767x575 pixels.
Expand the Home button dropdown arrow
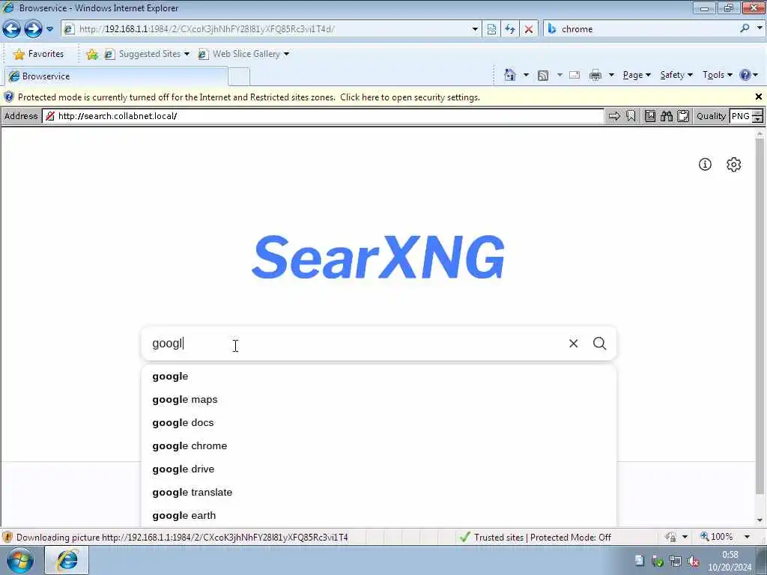point(526,75)
